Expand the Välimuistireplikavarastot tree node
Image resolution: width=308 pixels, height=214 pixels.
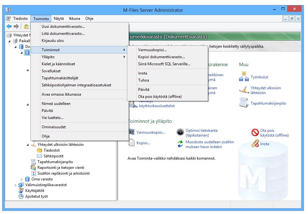click(15, 185)
